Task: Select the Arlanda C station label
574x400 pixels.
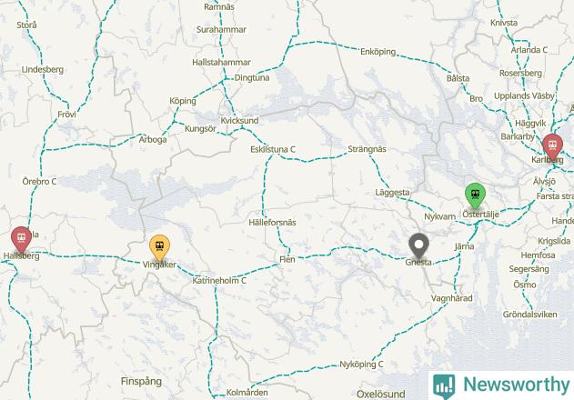Action: coord(529,50)
